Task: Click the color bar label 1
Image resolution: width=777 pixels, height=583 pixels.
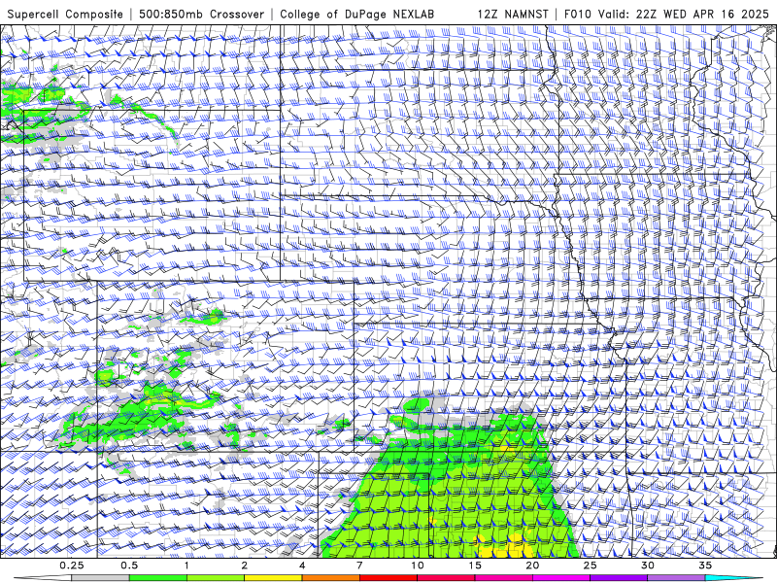Action: 186,566
